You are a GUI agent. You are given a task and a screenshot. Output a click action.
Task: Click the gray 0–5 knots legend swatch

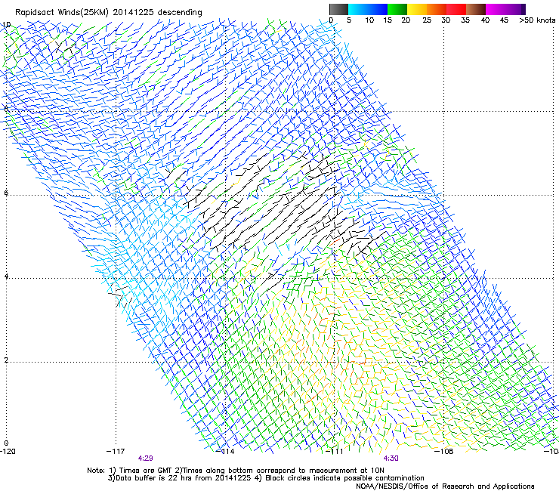click(338, 9)
